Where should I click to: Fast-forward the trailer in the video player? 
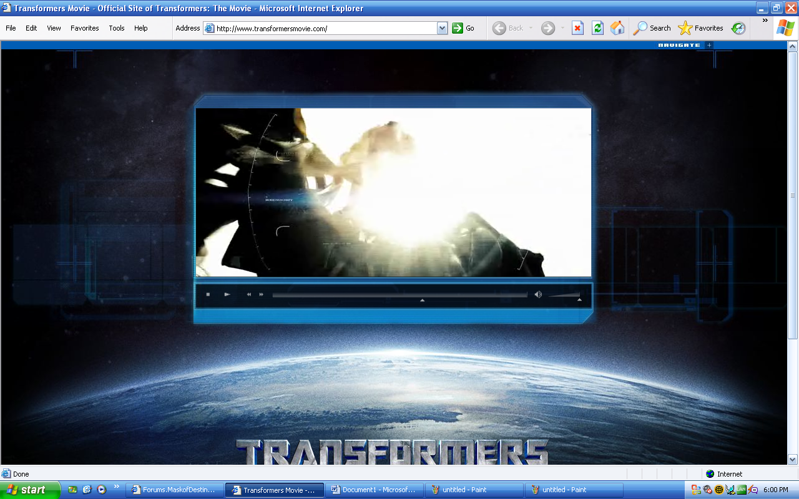point(262,294)
